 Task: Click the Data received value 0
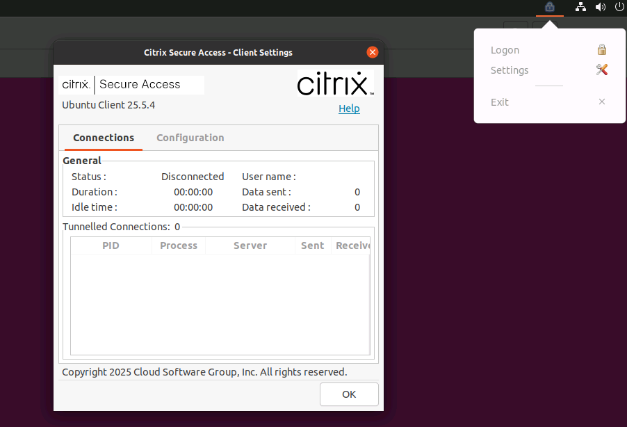pyautogui.click(x=357, y=207)
